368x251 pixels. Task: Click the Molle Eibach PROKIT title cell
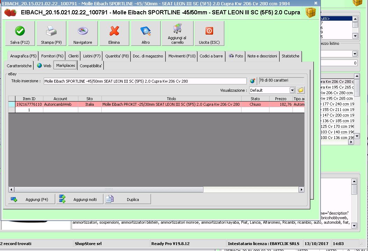click(x=171, y=104)
